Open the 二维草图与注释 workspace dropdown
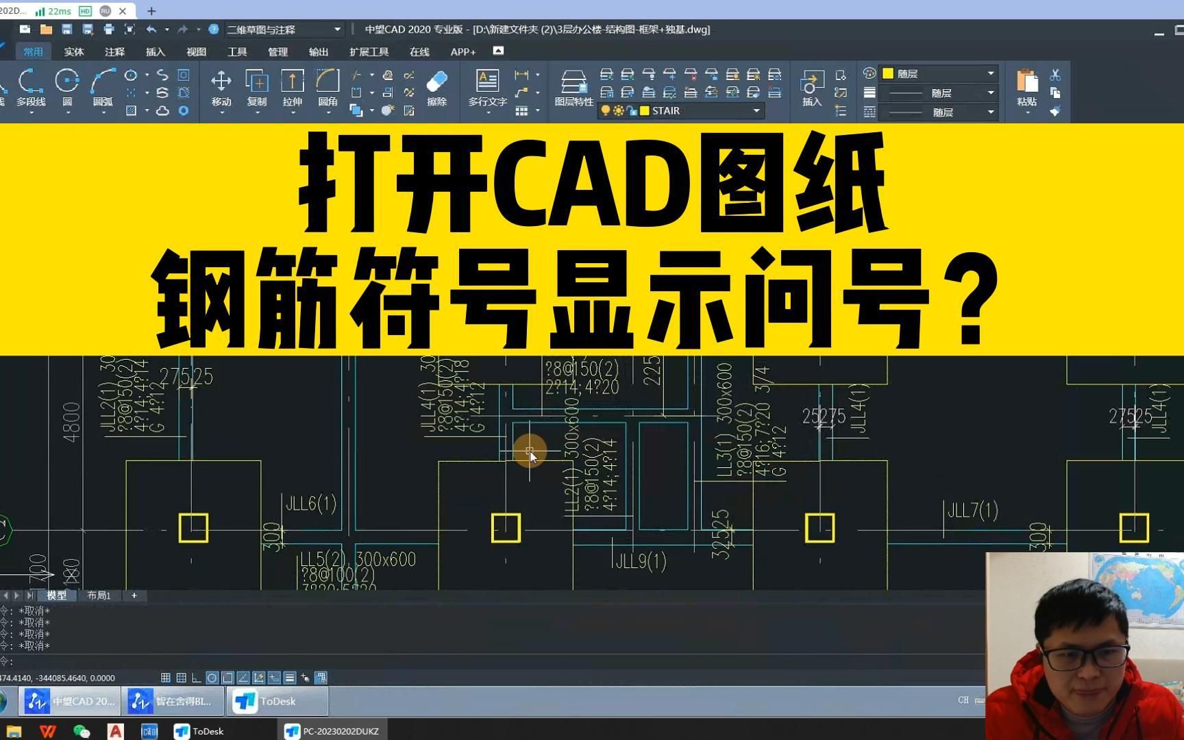 (x=336, y=29)
